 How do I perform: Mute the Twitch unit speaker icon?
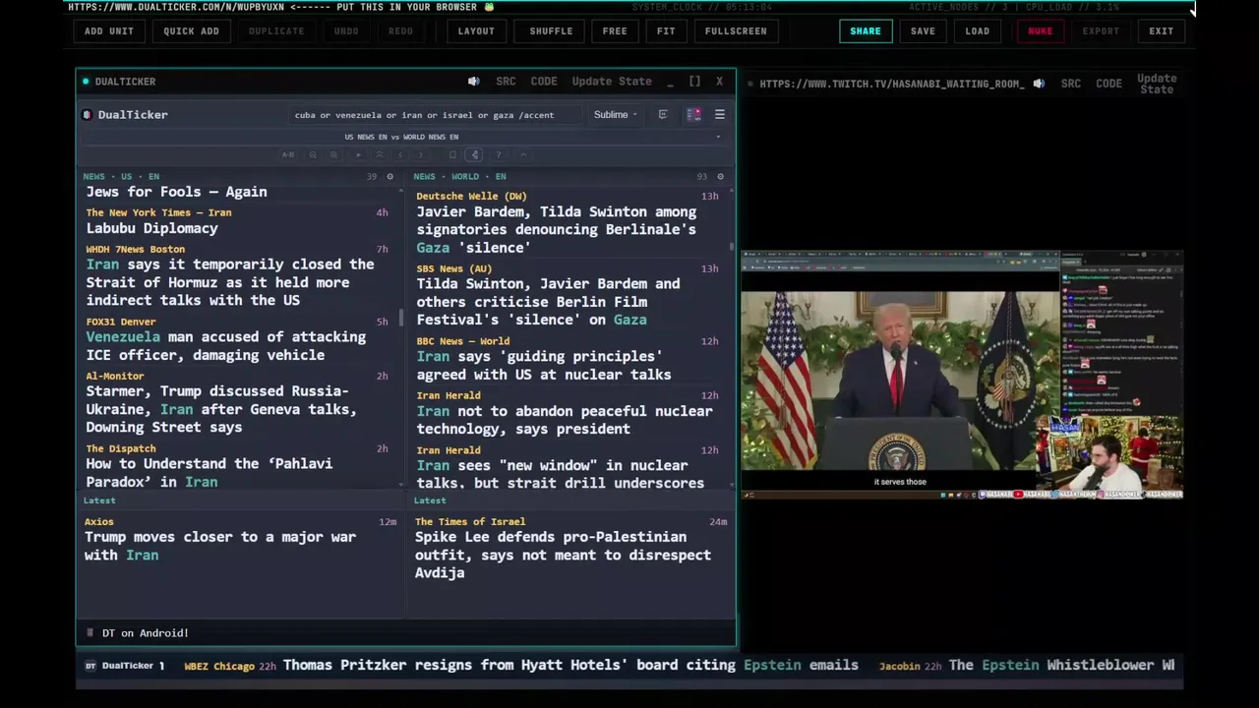(1038, 84)
